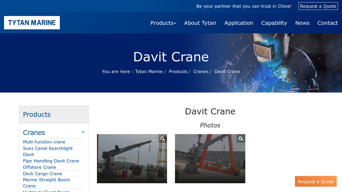Screen dimensions: 342x192
Task: Zoom the first crane photo magnifier icon
Action: pos(162,138)
